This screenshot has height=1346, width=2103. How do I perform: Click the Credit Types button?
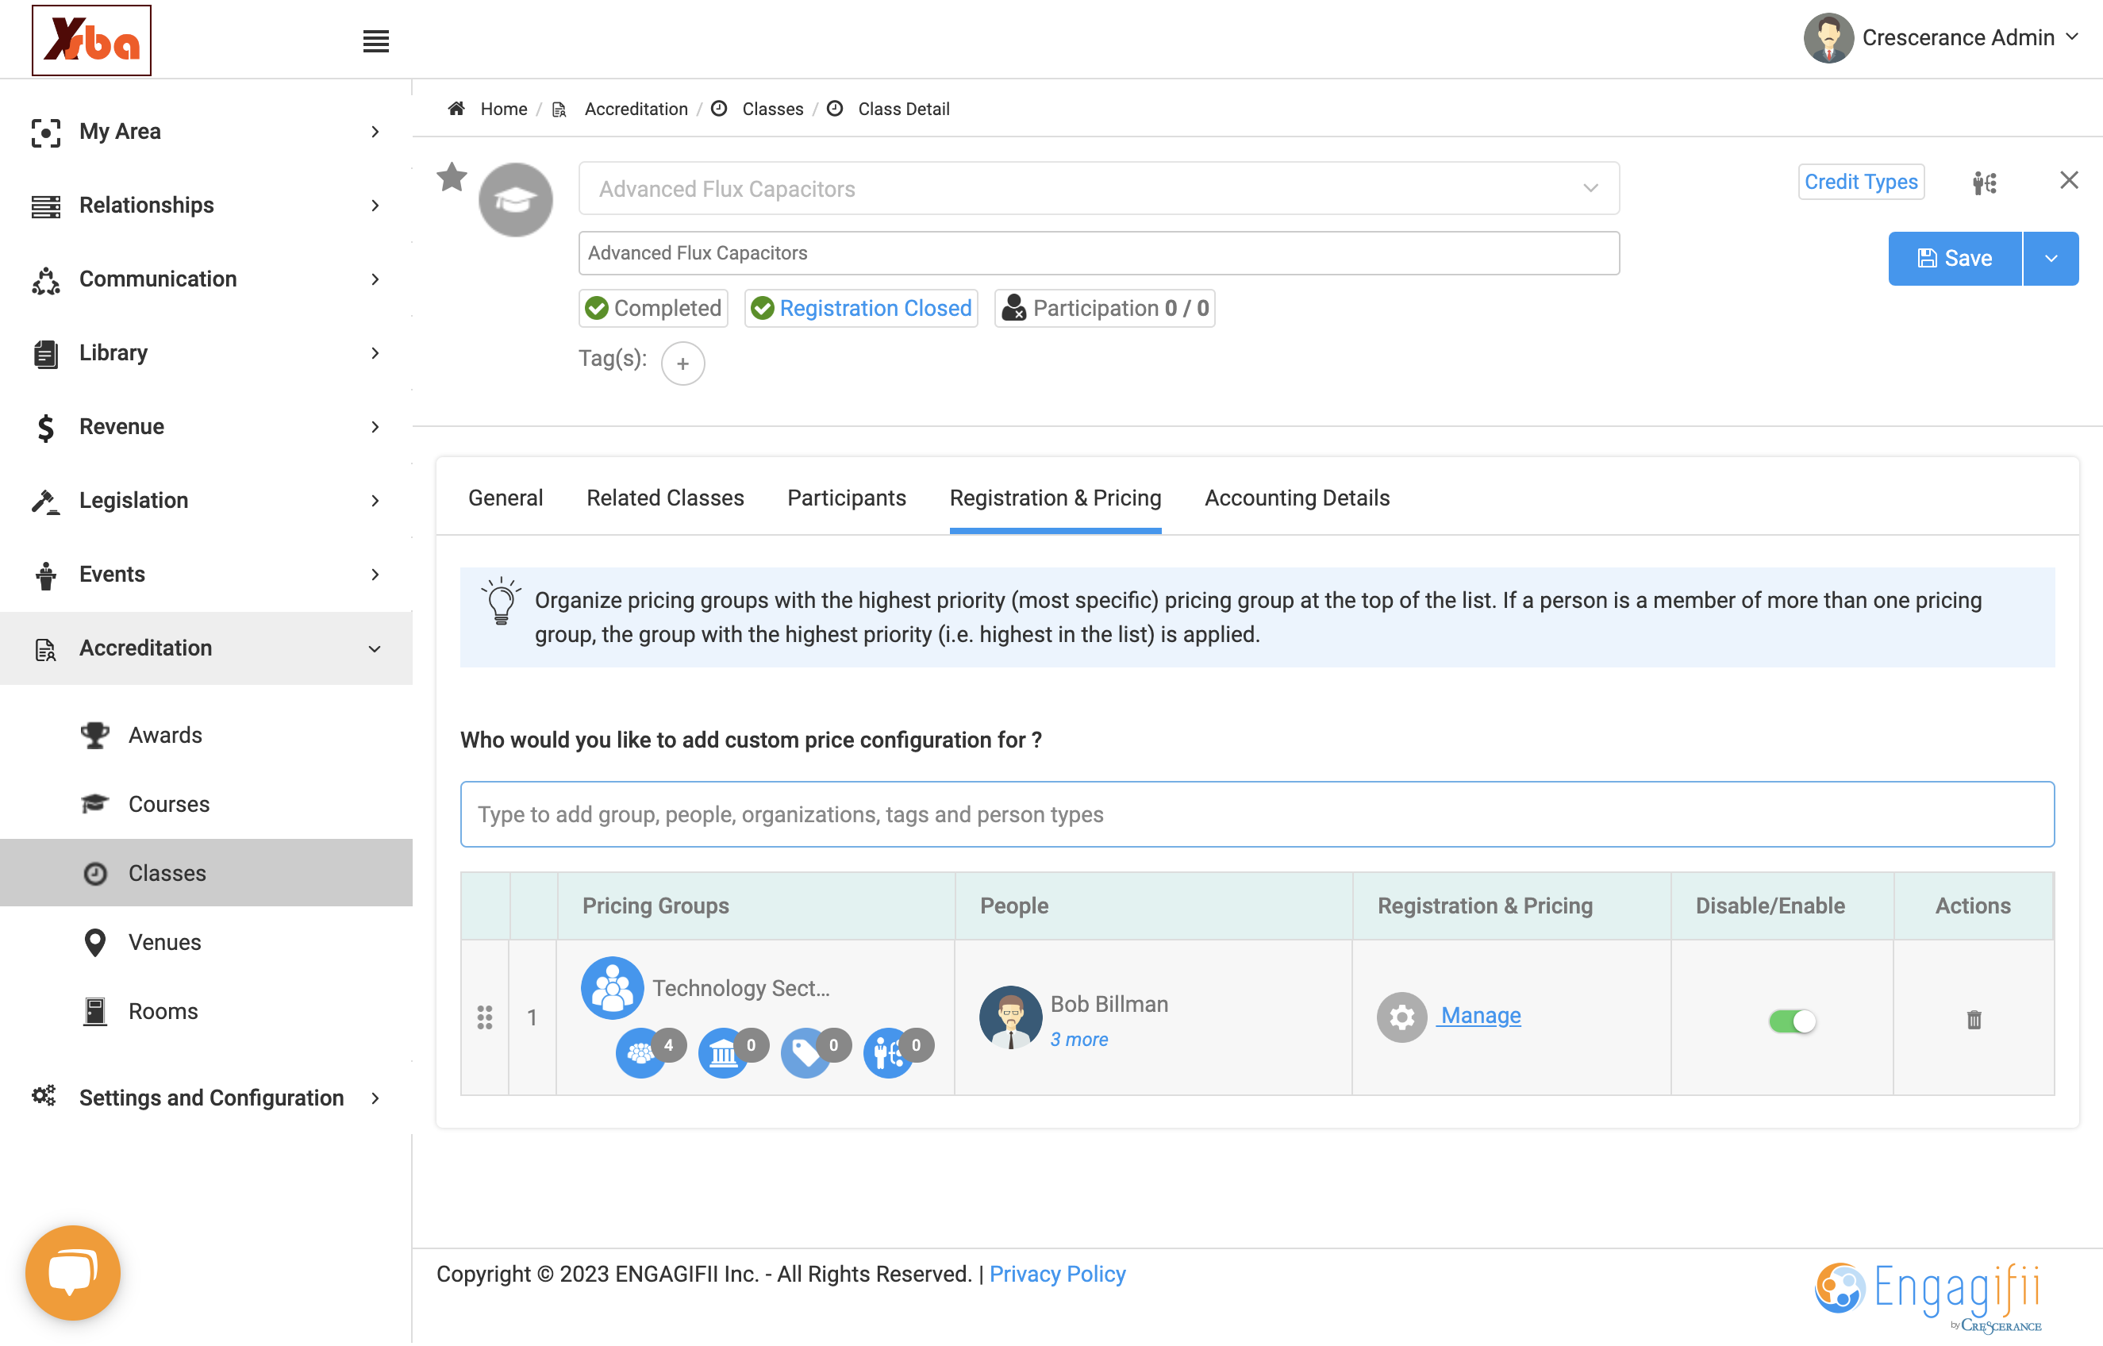click(x=1860, y=182)
